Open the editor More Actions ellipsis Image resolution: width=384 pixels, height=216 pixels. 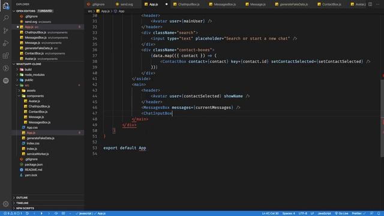378,4
